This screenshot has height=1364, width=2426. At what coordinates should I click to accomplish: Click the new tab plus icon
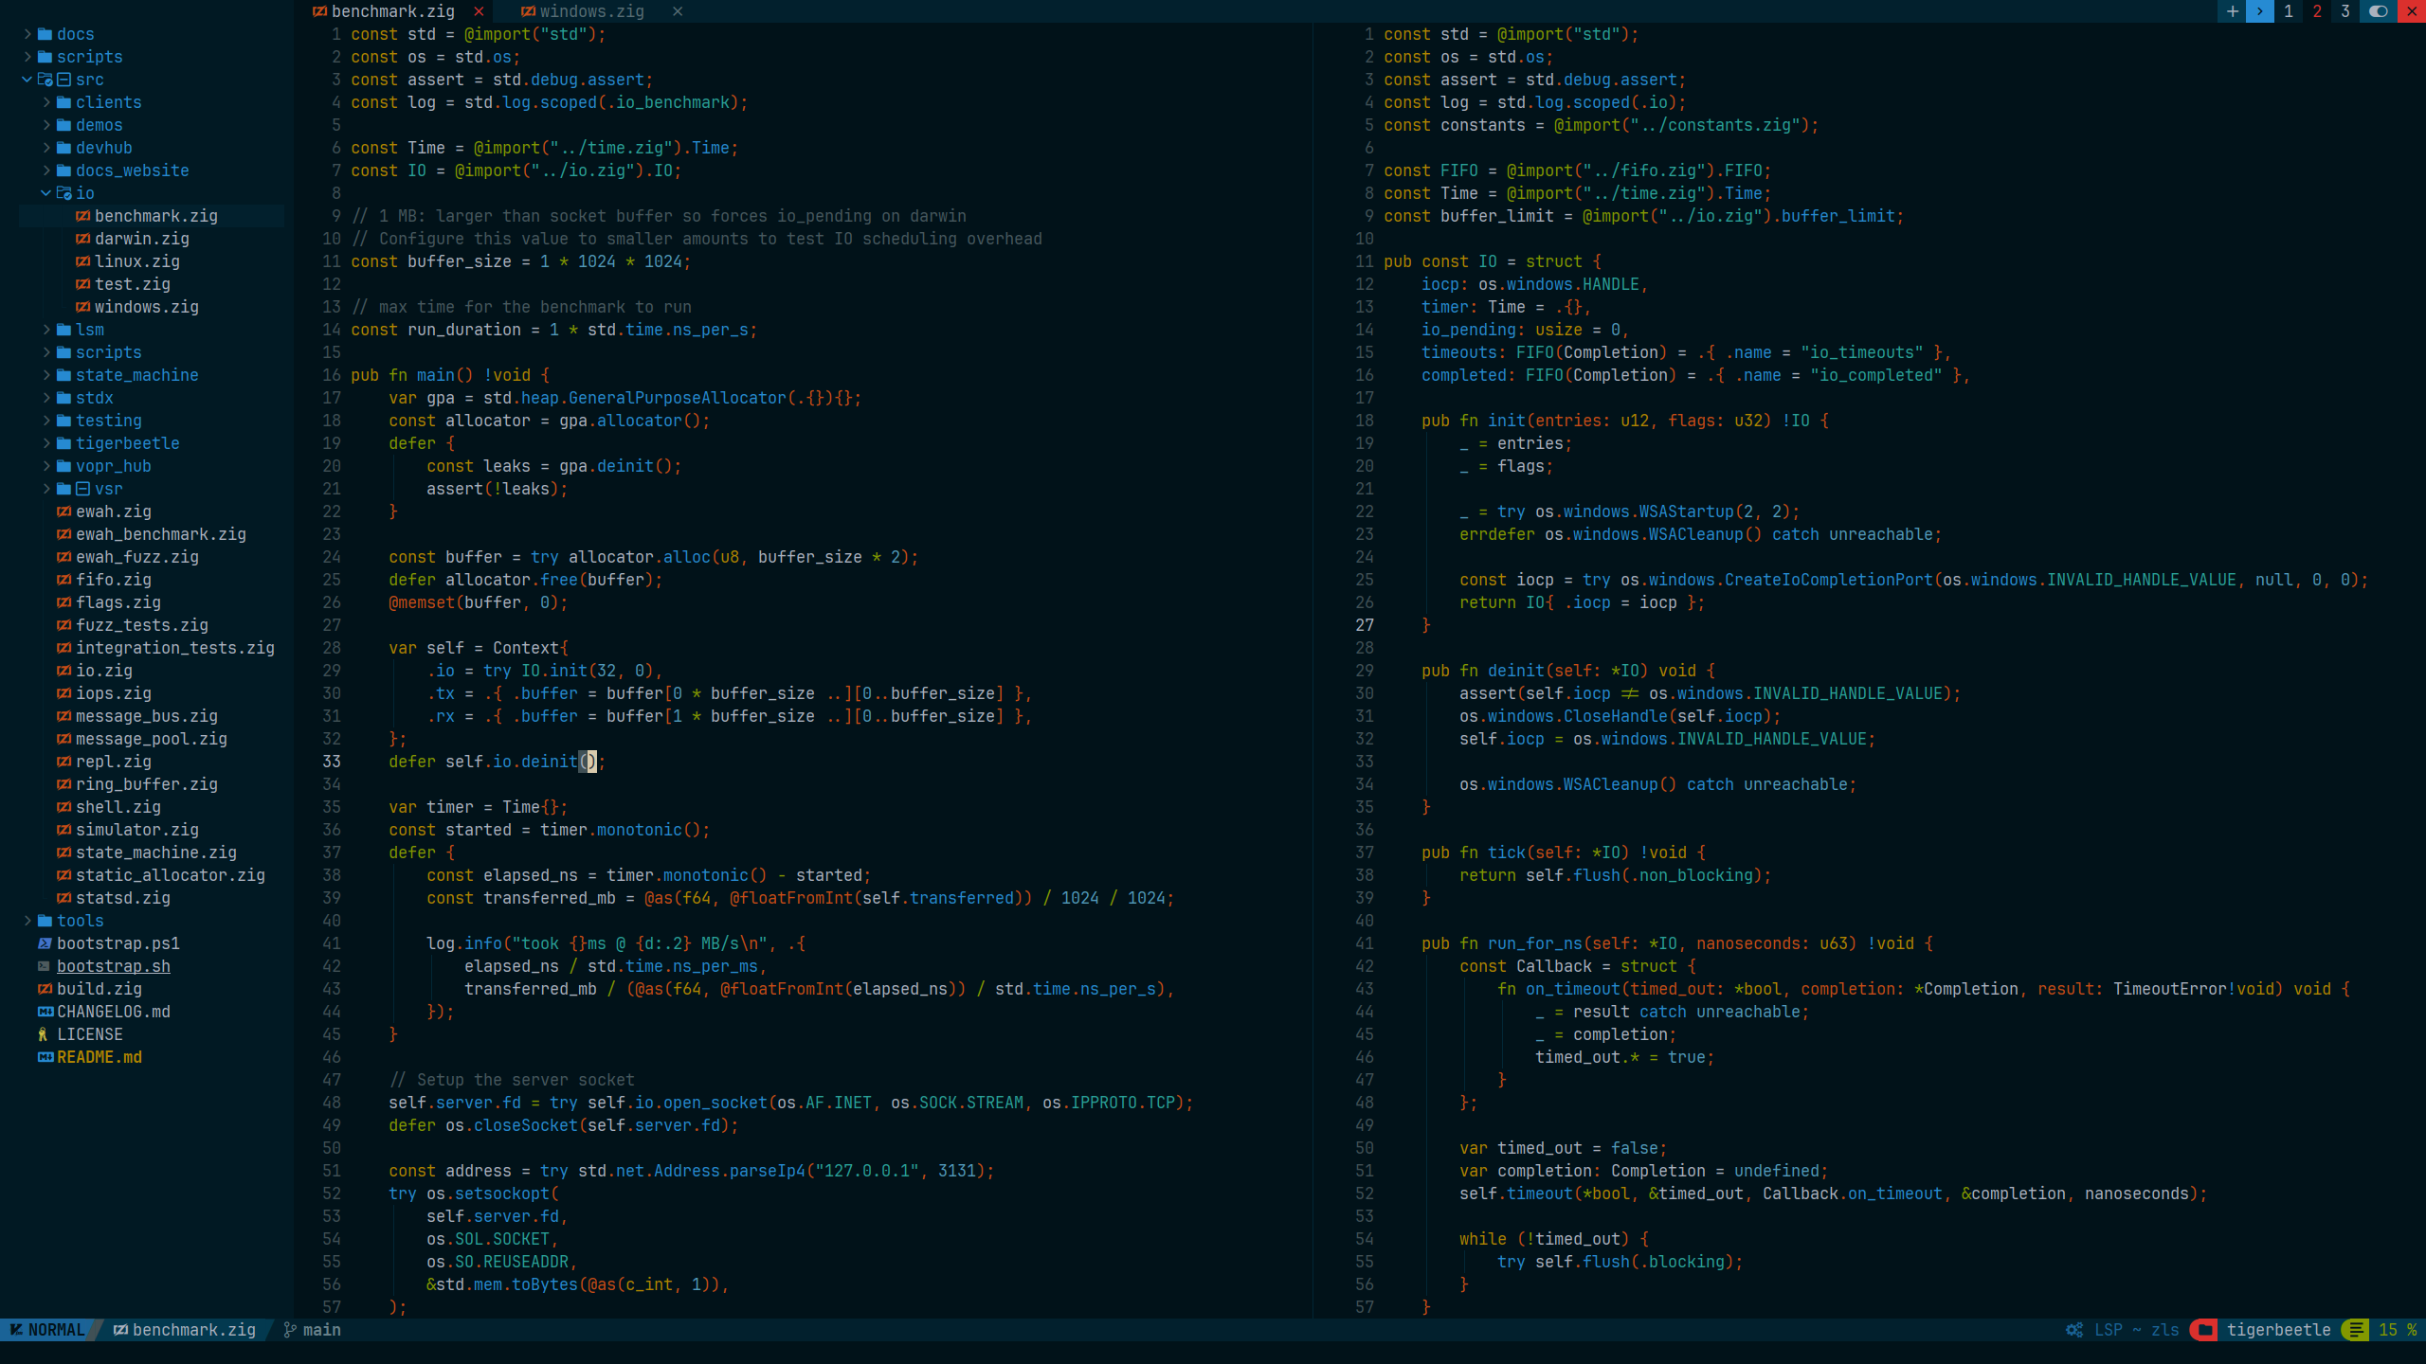click(x=2232, y=11)
